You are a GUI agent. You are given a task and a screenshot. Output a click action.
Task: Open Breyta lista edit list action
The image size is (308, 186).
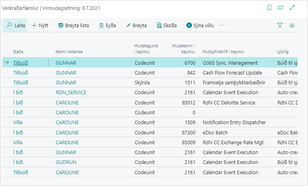73,25
